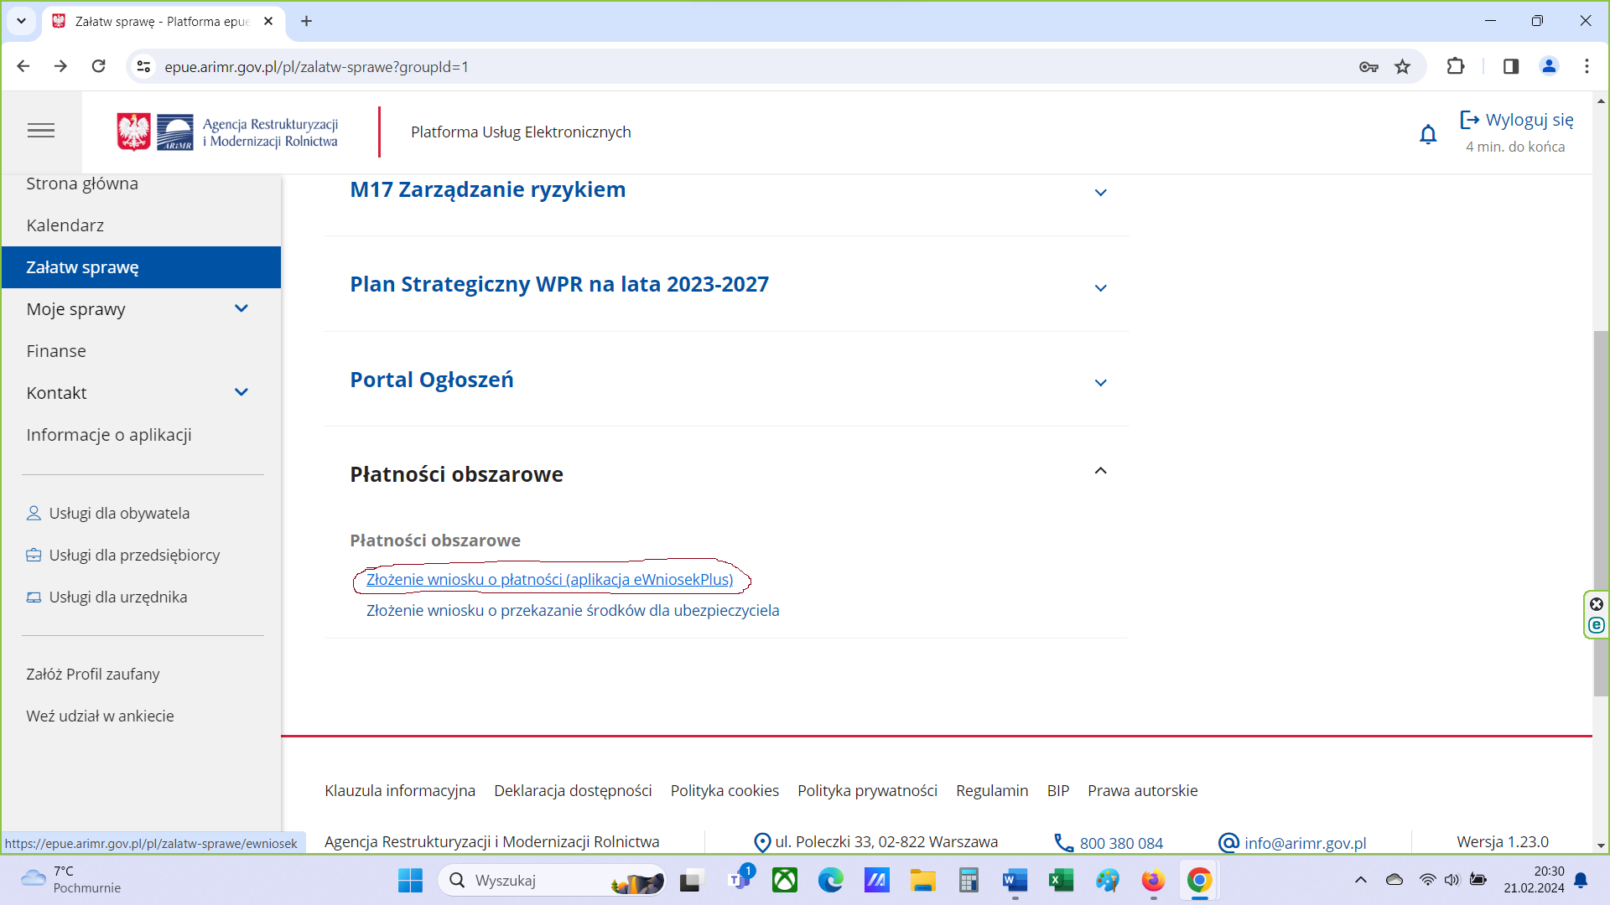Click the Wyloguj się logout icon

pyautogui.click(x=1469, y=120)
